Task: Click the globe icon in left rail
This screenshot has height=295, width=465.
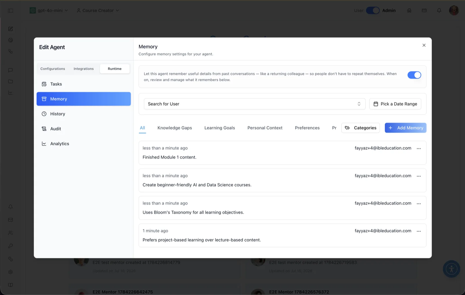Action: coord(10,40)
